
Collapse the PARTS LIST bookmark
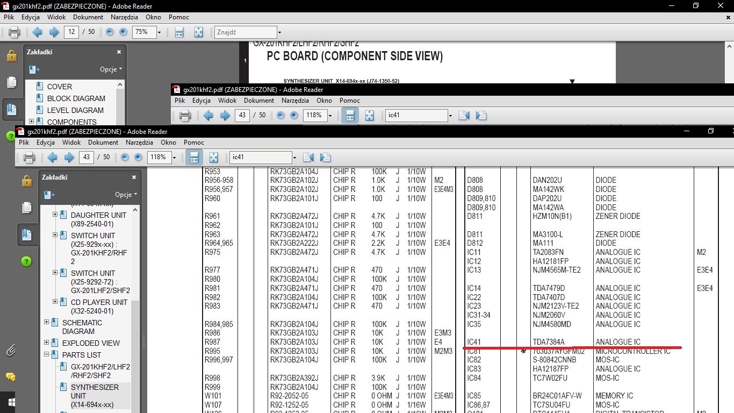click(x=46, y=355)
